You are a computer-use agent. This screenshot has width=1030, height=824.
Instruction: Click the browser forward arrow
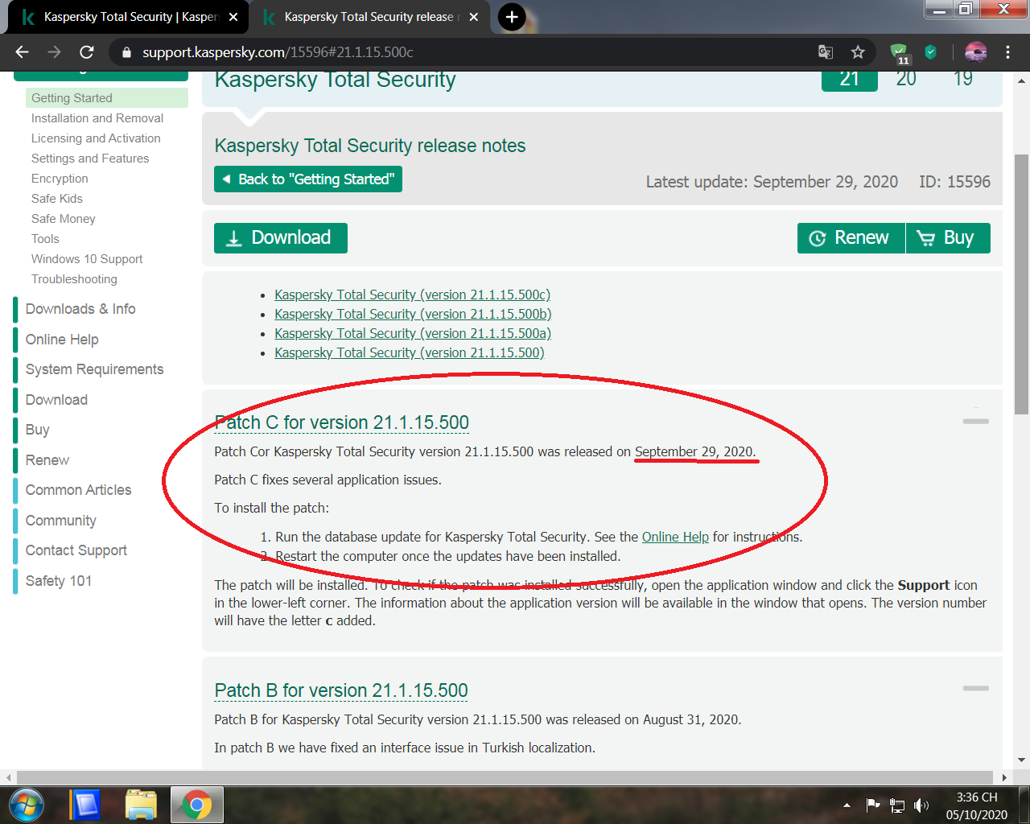coord(54,52)
